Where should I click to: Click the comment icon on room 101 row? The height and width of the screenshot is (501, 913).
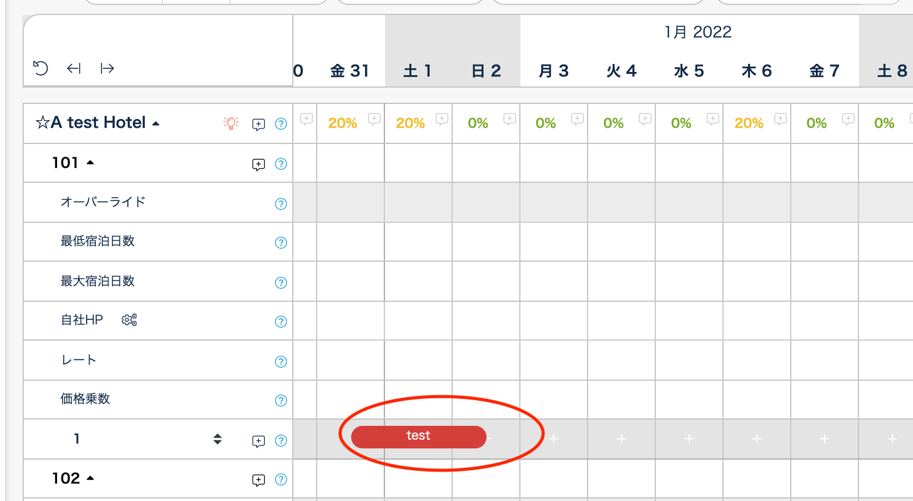[258, 164]
